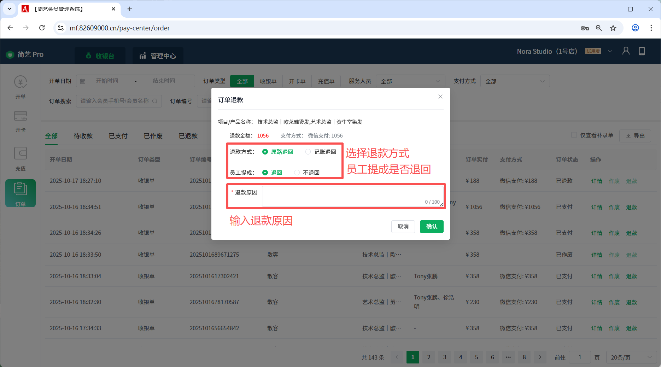661x367 pixels.
Task: Click the 取消 button in refund dialog
Action: click(403, 227)
